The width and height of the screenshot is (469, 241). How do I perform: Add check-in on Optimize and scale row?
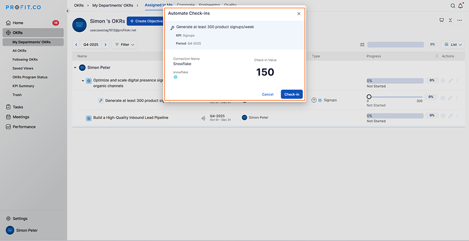(x=443, y=81)
